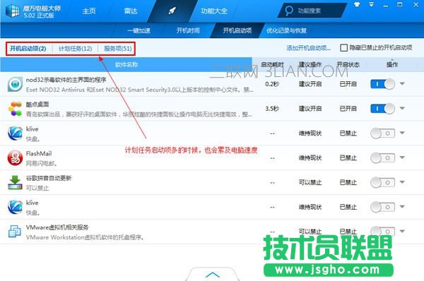The image size is (424, 281).
Task: Click the 谷歌拼音自动更新 download icon
Action: click(15, 183)
